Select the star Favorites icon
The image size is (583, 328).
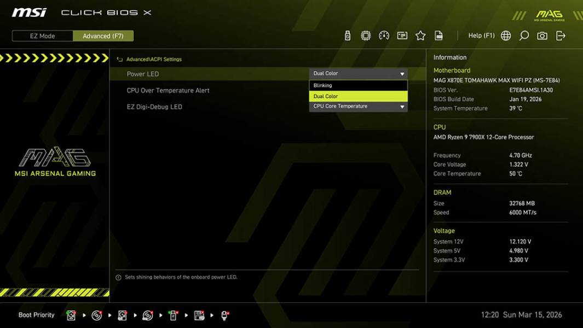click(420, 35)
